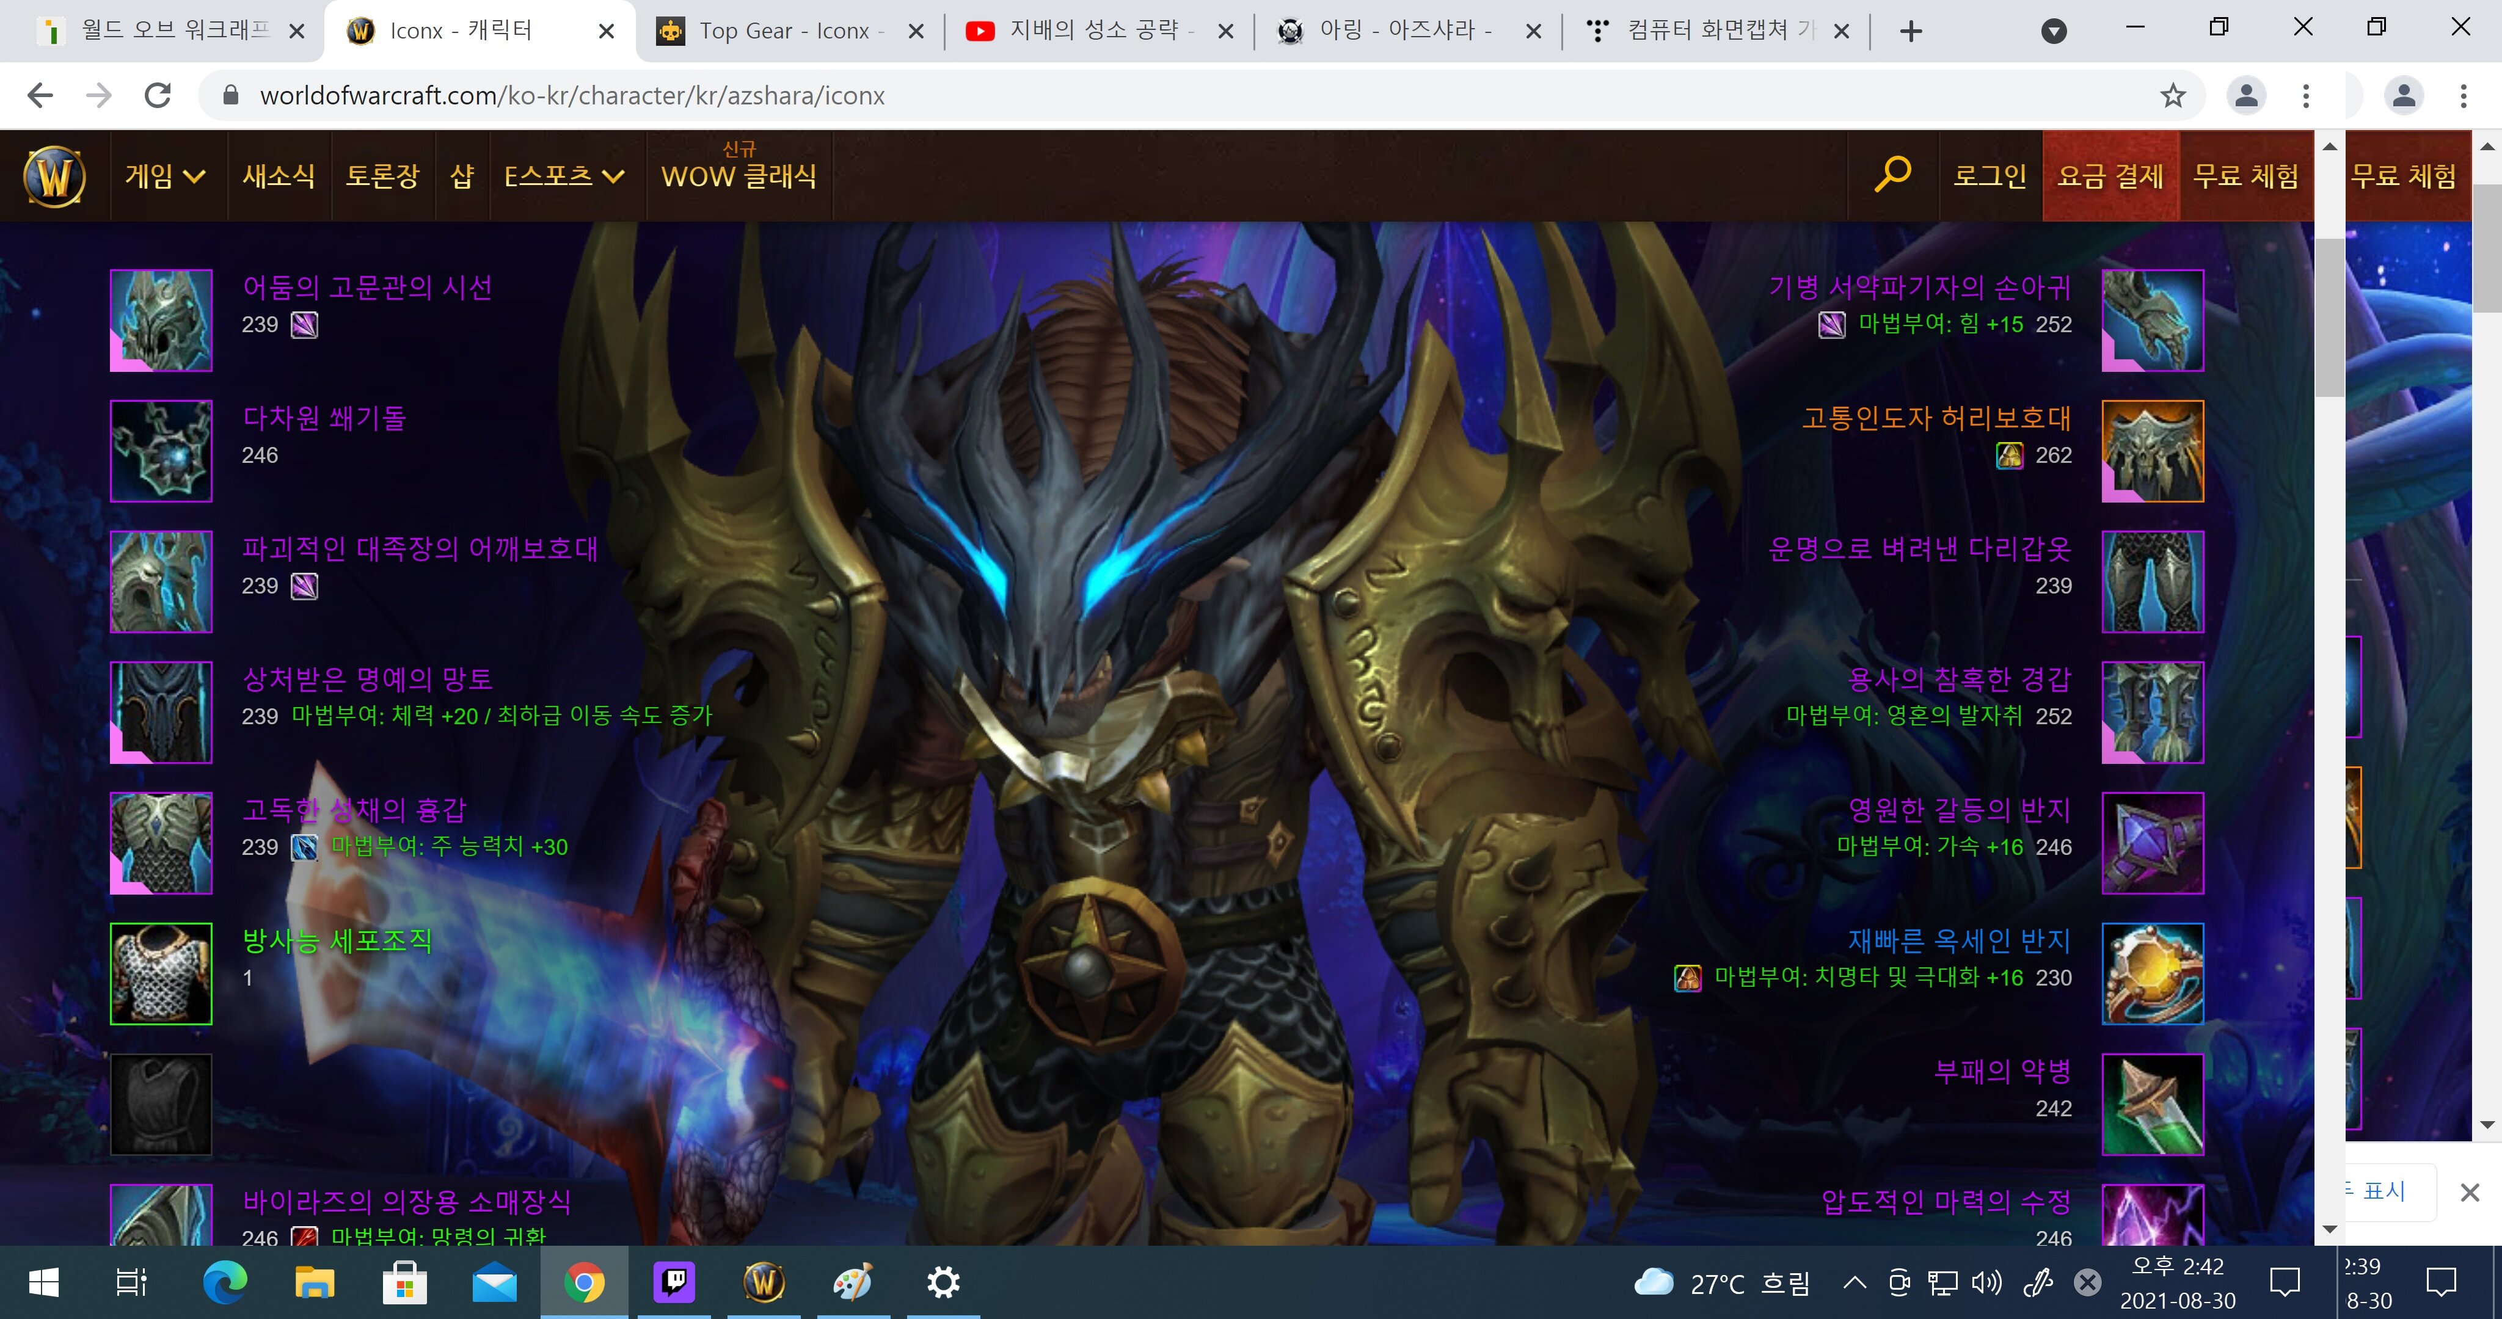This screenshot has width=2502, height=1319.
Task: Open ring icon 재빠른 옥세인 반지
Action: pos(2153,973)
